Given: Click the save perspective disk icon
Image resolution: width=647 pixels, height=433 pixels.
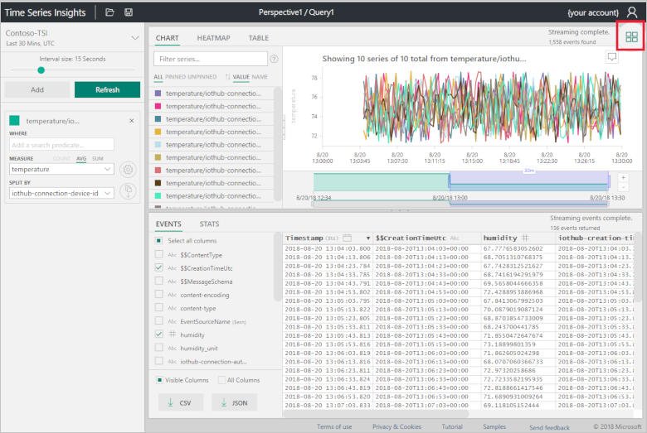Looking at the screenshot, I should point(129,12).
